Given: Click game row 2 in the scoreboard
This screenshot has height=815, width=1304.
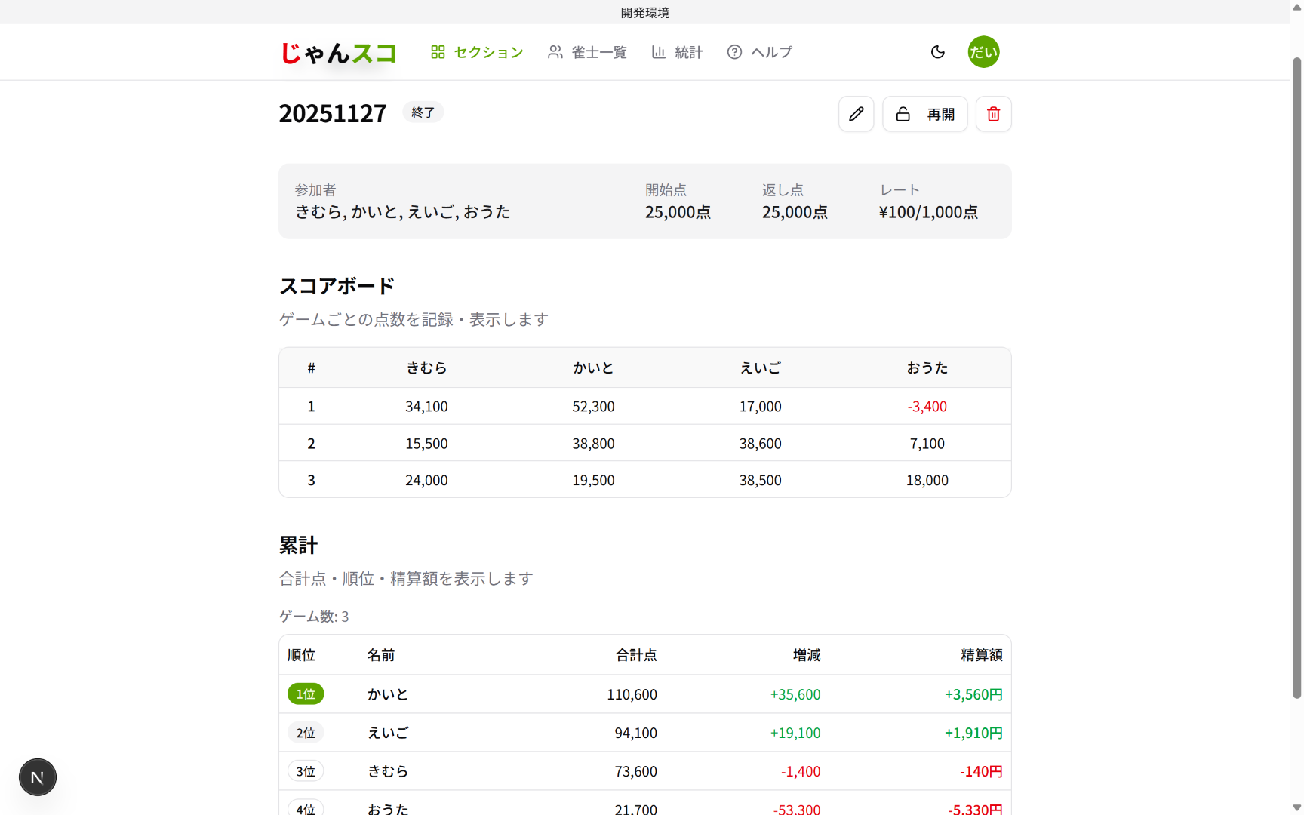Looking at the screenshot, I should [644, 443].
